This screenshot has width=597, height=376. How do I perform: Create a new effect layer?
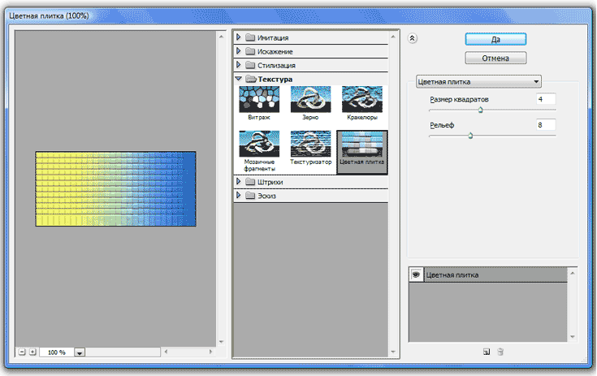pyautogui.click(x=486, y=352)
